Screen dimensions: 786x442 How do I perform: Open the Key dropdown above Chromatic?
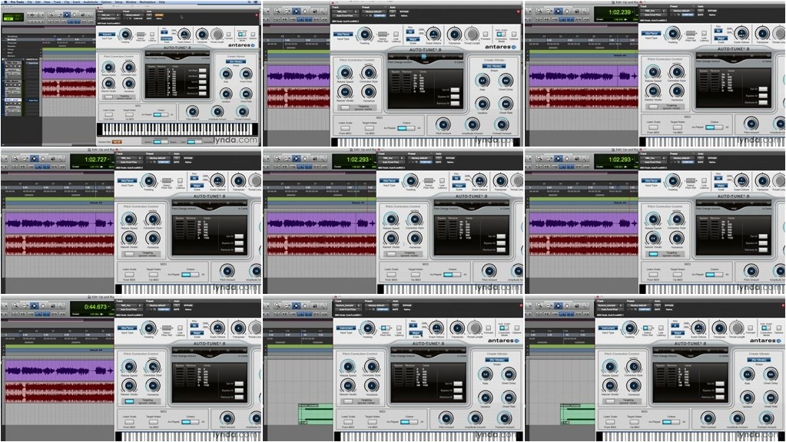pyautogui.click(x=164, y=32)
